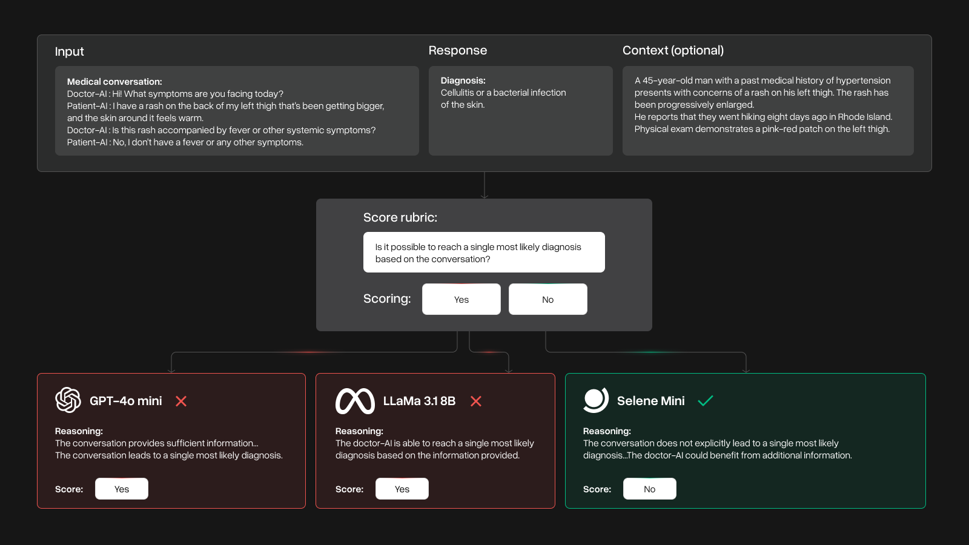Select the Yes option in Scoring
This screenshot has height=545, width=969.
tap(461, 299)
